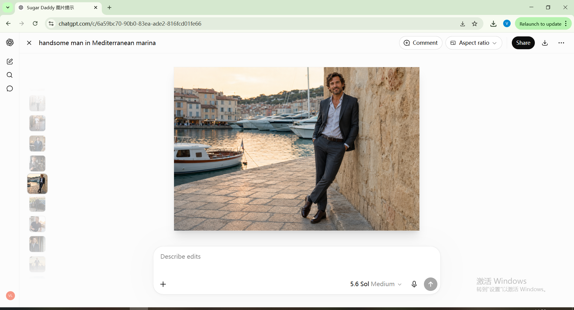Click the Comment button
Image resolution: width=574 pixels, height=310 pixels.
click(421, 43)
